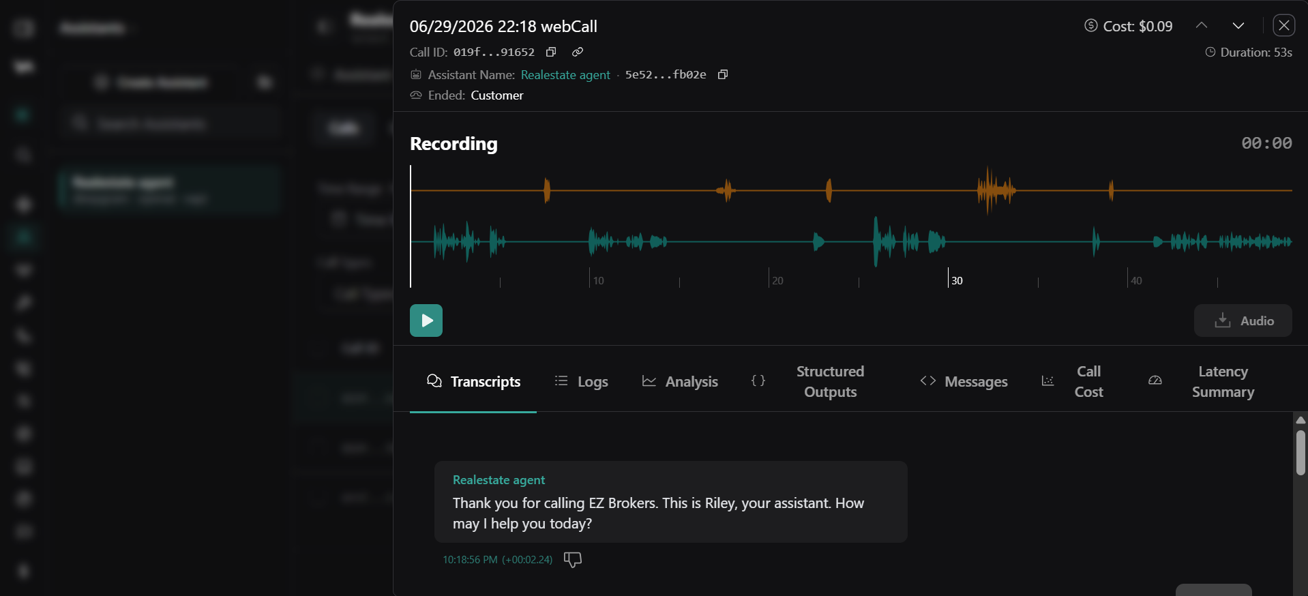Switch to the Transcripts tab
Viewport: 1308px width, 596px height.
pyautogui.click(x=473, y=381)
